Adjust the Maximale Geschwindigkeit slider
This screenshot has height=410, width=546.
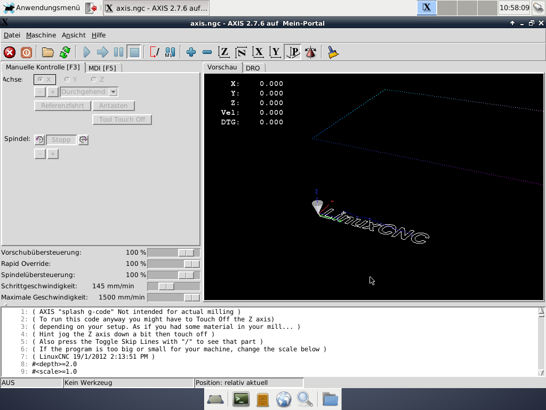[174, 297]
